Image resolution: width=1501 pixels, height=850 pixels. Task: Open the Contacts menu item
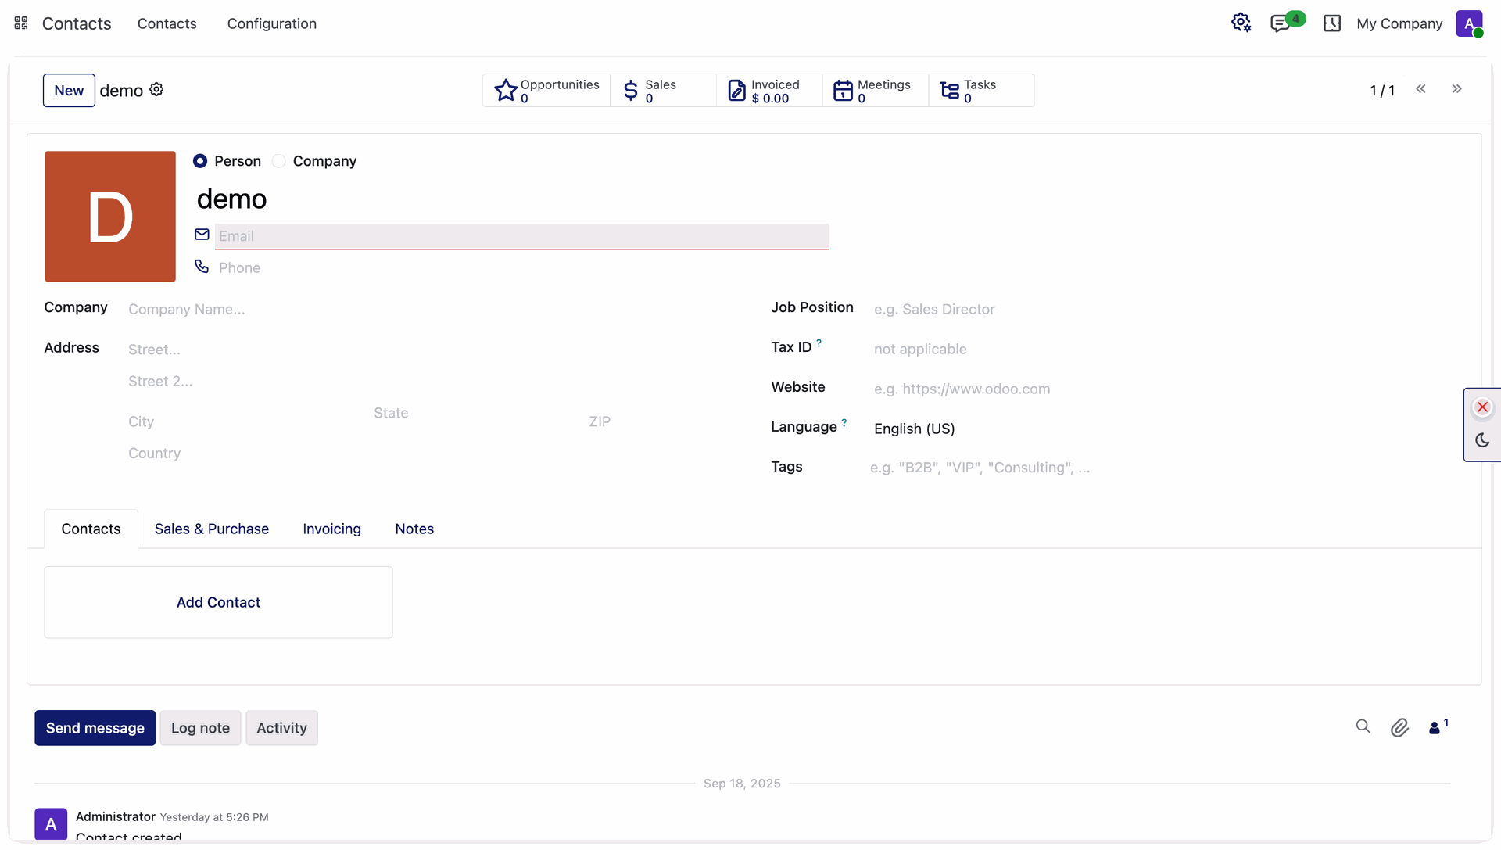pyautogui.click(x=167, y=23)
